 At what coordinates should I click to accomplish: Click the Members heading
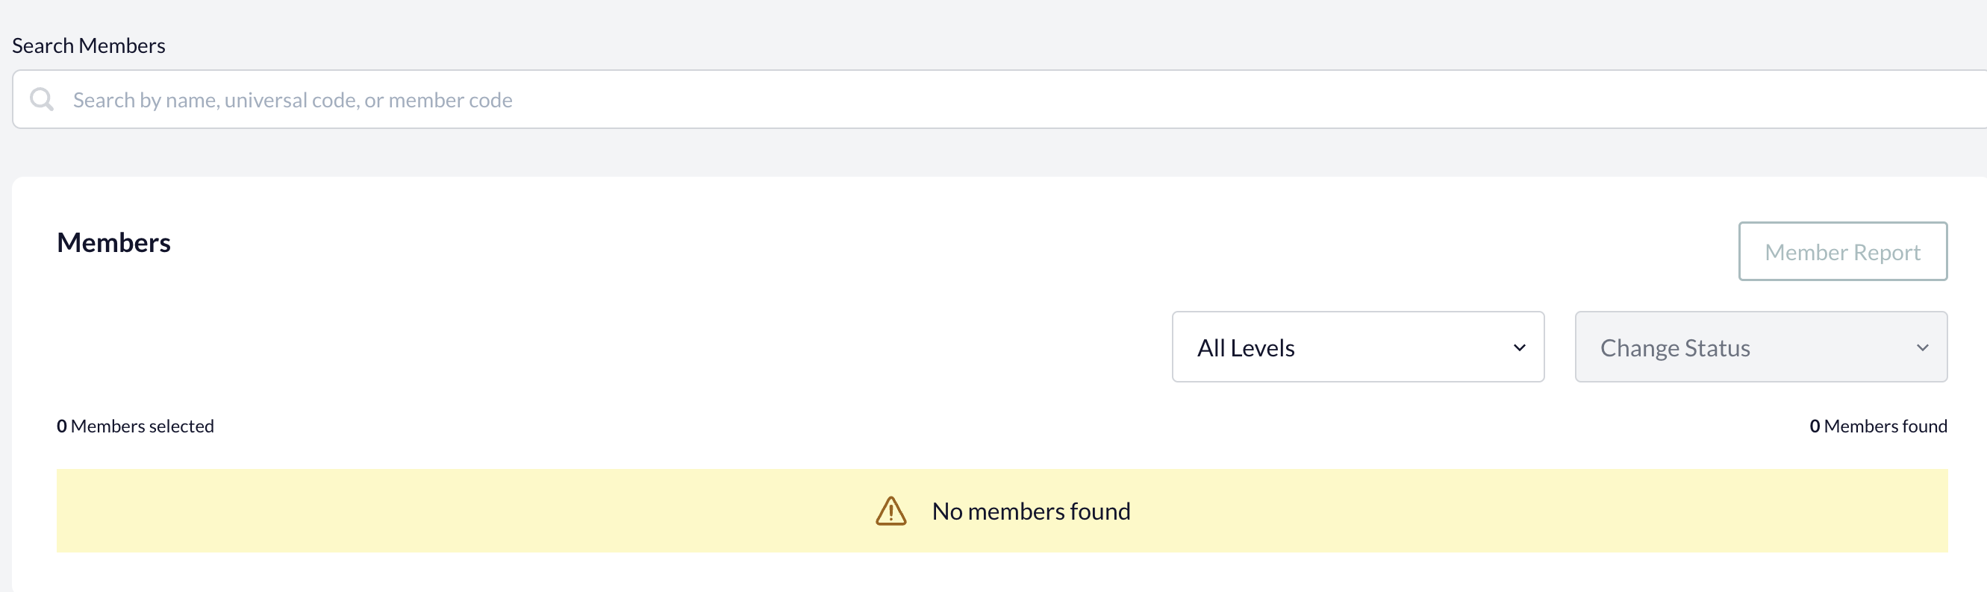point(113,242)
